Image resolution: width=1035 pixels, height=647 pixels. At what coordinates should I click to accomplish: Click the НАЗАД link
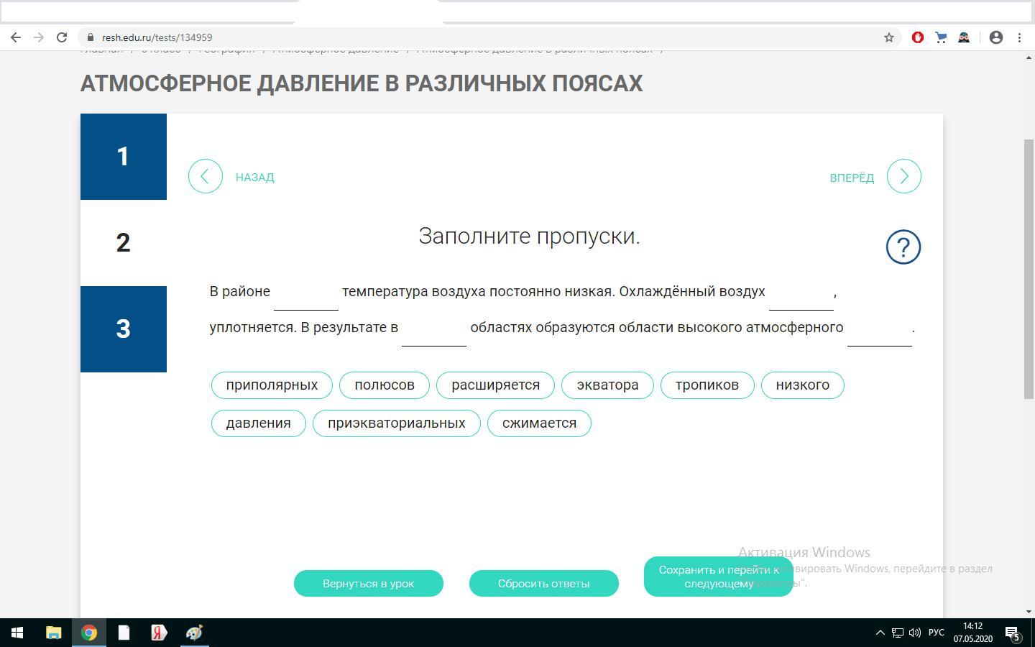tap(255, 177)
